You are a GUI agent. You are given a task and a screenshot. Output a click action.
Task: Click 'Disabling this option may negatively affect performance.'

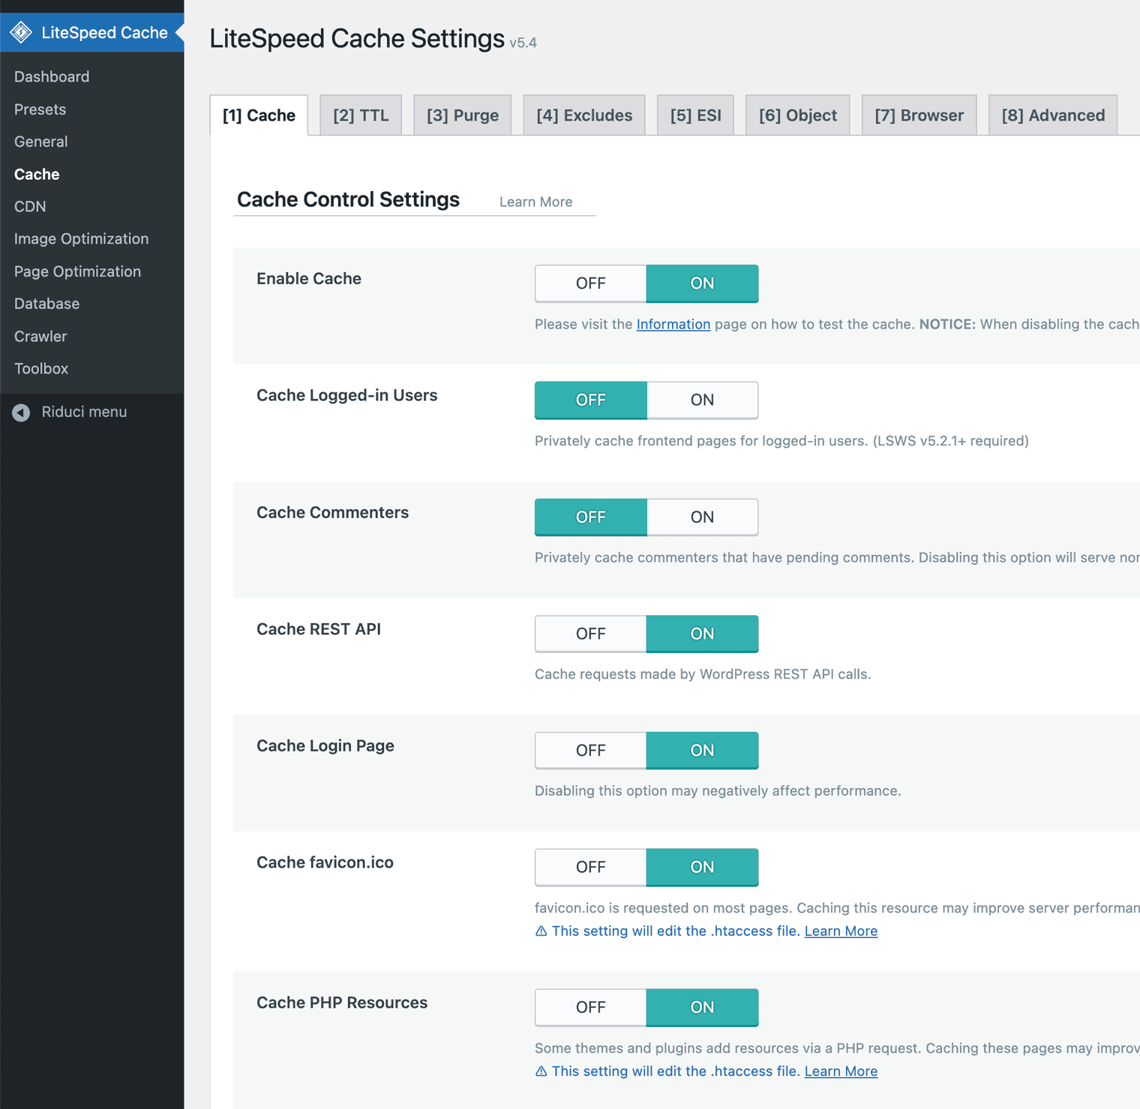[x=718, y=791]
